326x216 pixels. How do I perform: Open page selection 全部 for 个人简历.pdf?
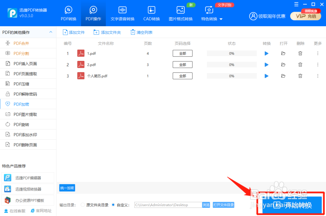(183, 76)
